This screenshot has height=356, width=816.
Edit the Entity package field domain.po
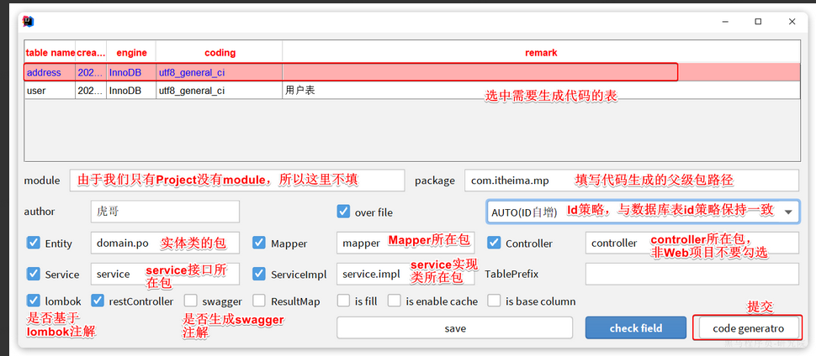coord(165,243)
